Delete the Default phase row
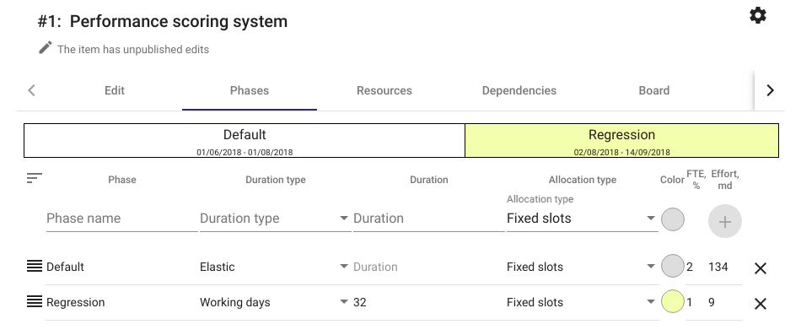The width and height of the screenshot is (801, 335). click(761, 268)
